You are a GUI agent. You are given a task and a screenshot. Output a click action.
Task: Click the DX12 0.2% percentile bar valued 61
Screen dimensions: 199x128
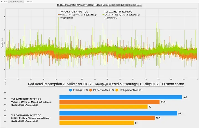click(x=97, y=123)
